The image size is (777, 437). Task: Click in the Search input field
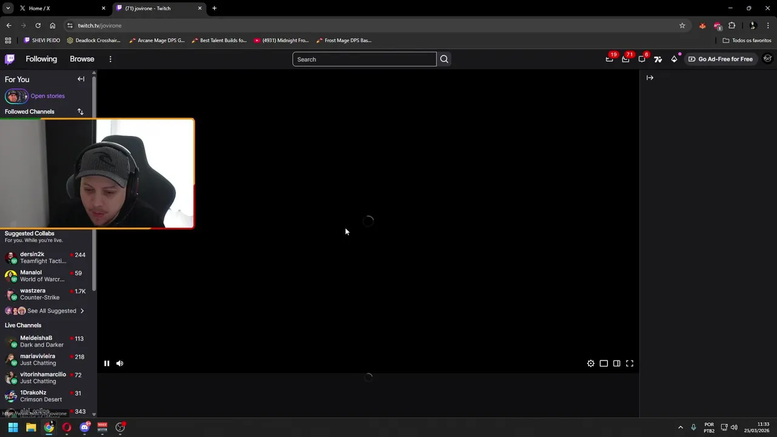[x=364, y=59]
